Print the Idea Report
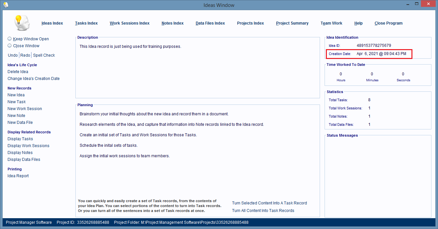The width and height of the screenshot is (438, 229). pos(18,176)
